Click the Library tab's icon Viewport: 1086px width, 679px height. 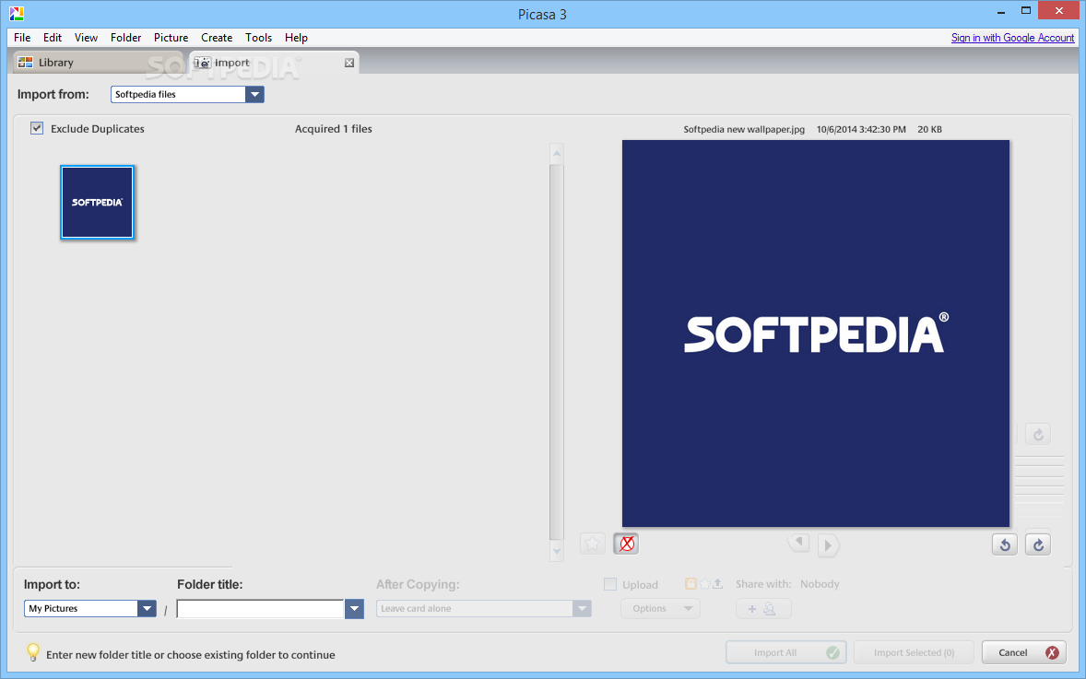click(x=26, y=63)
